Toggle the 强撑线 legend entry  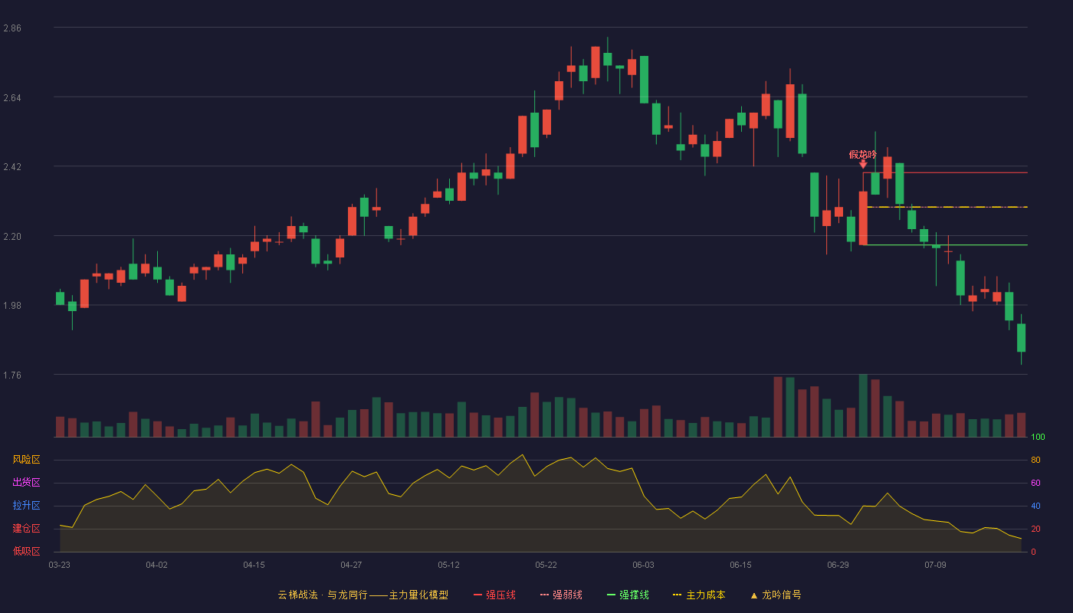[x=628, y=595]
